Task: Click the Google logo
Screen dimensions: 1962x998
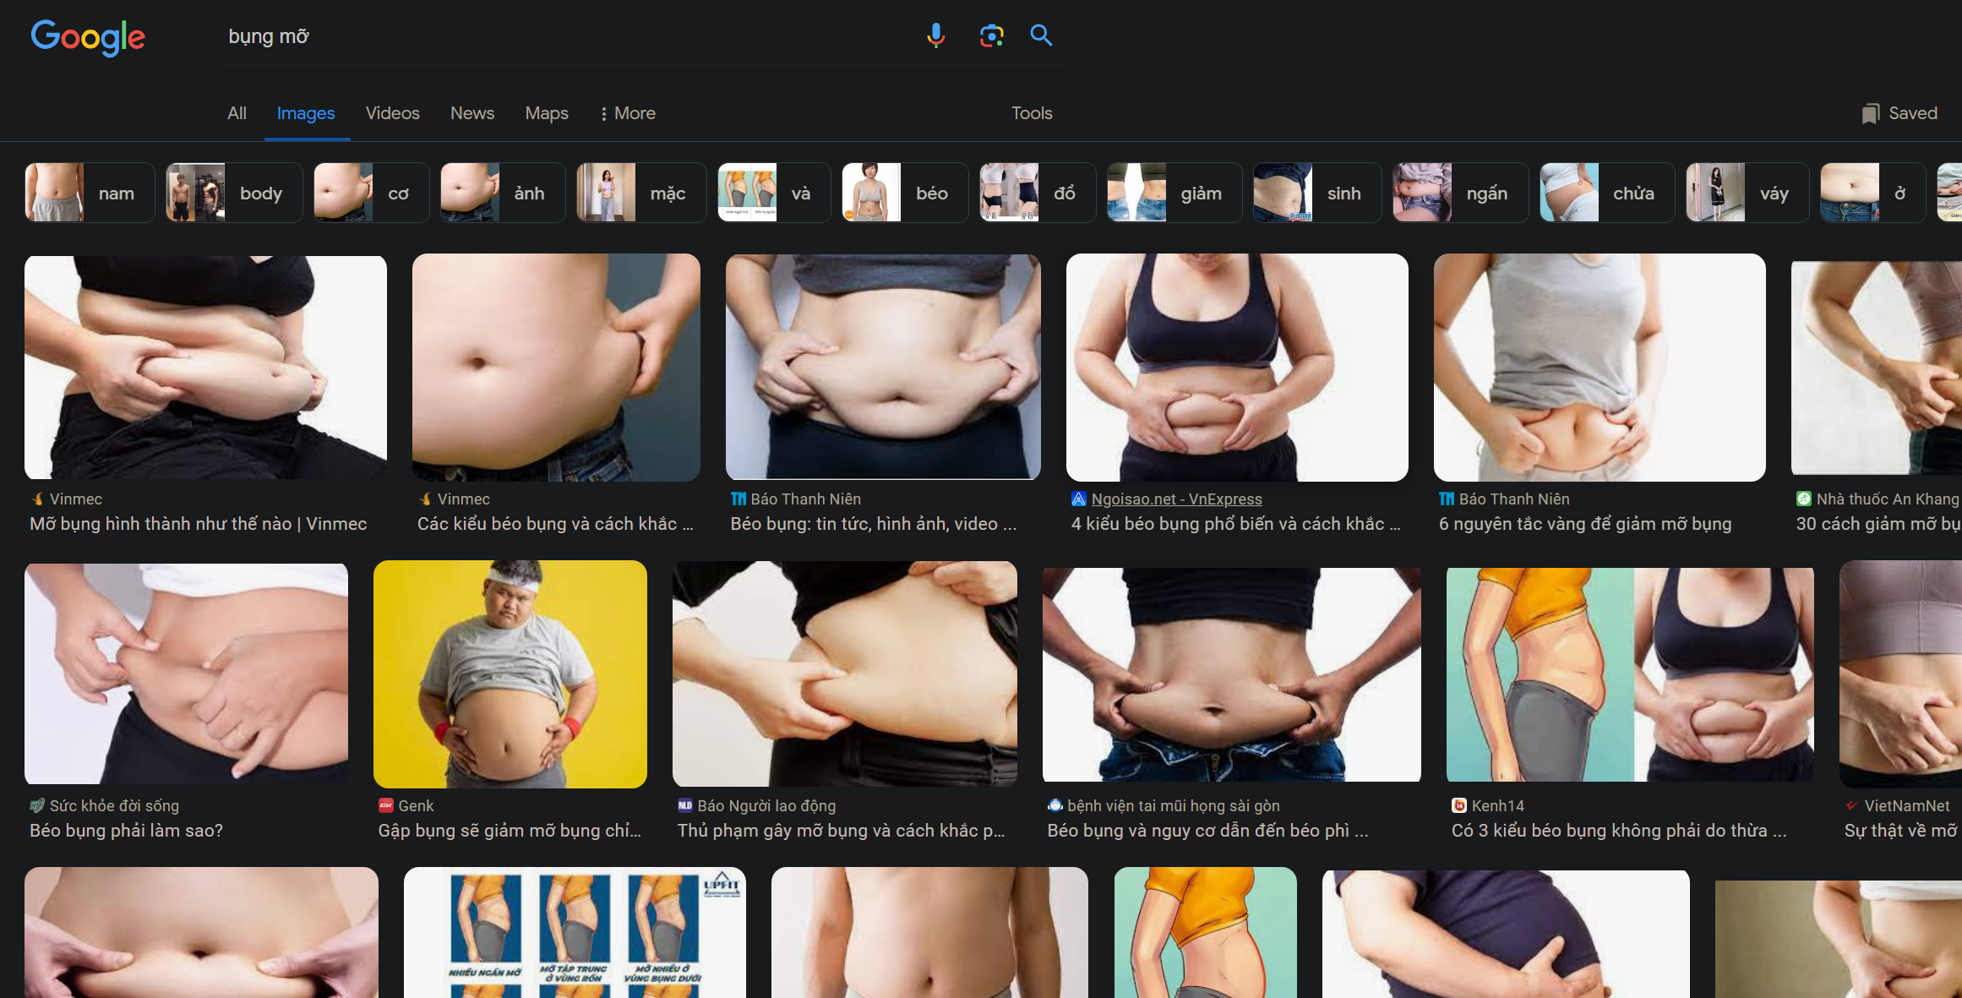Action: [x=88, y=37]
